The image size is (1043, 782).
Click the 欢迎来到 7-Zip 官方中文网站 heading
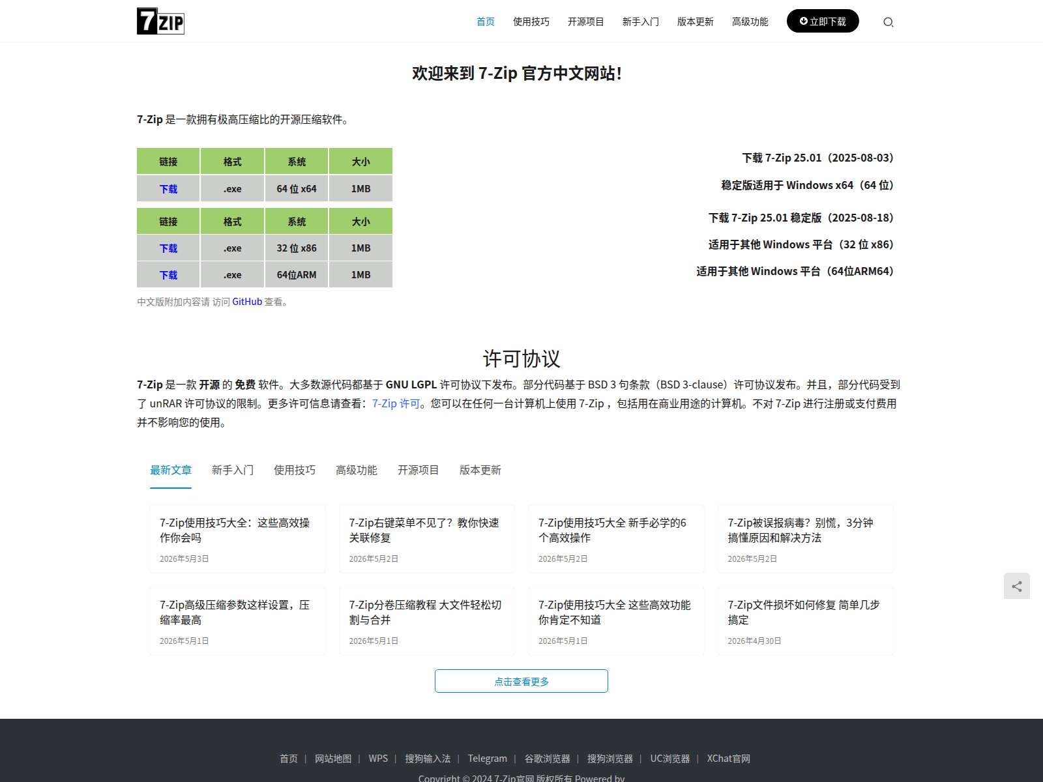[516, 73]
